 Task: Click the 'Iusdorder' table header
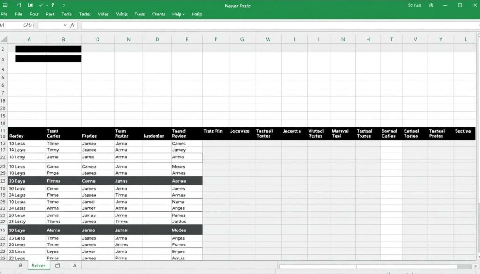(x=154, y=136)
